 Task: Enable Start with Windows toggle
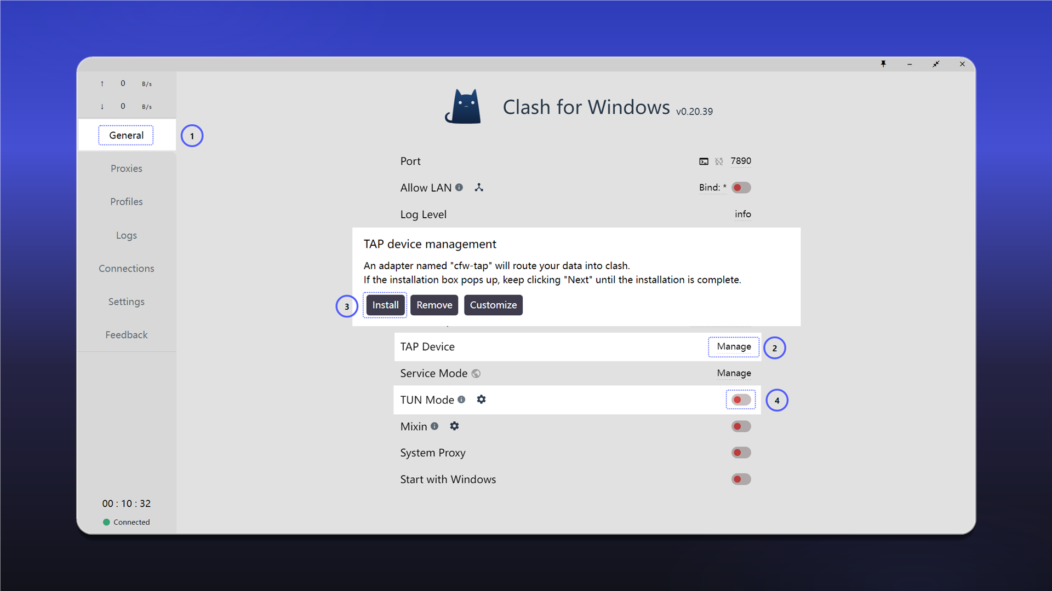[741, 479]
